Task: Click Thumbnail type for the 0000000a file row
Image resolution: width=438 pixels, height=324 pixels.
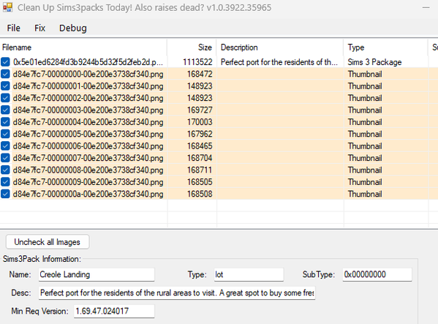Action: [x=365, y=194]
